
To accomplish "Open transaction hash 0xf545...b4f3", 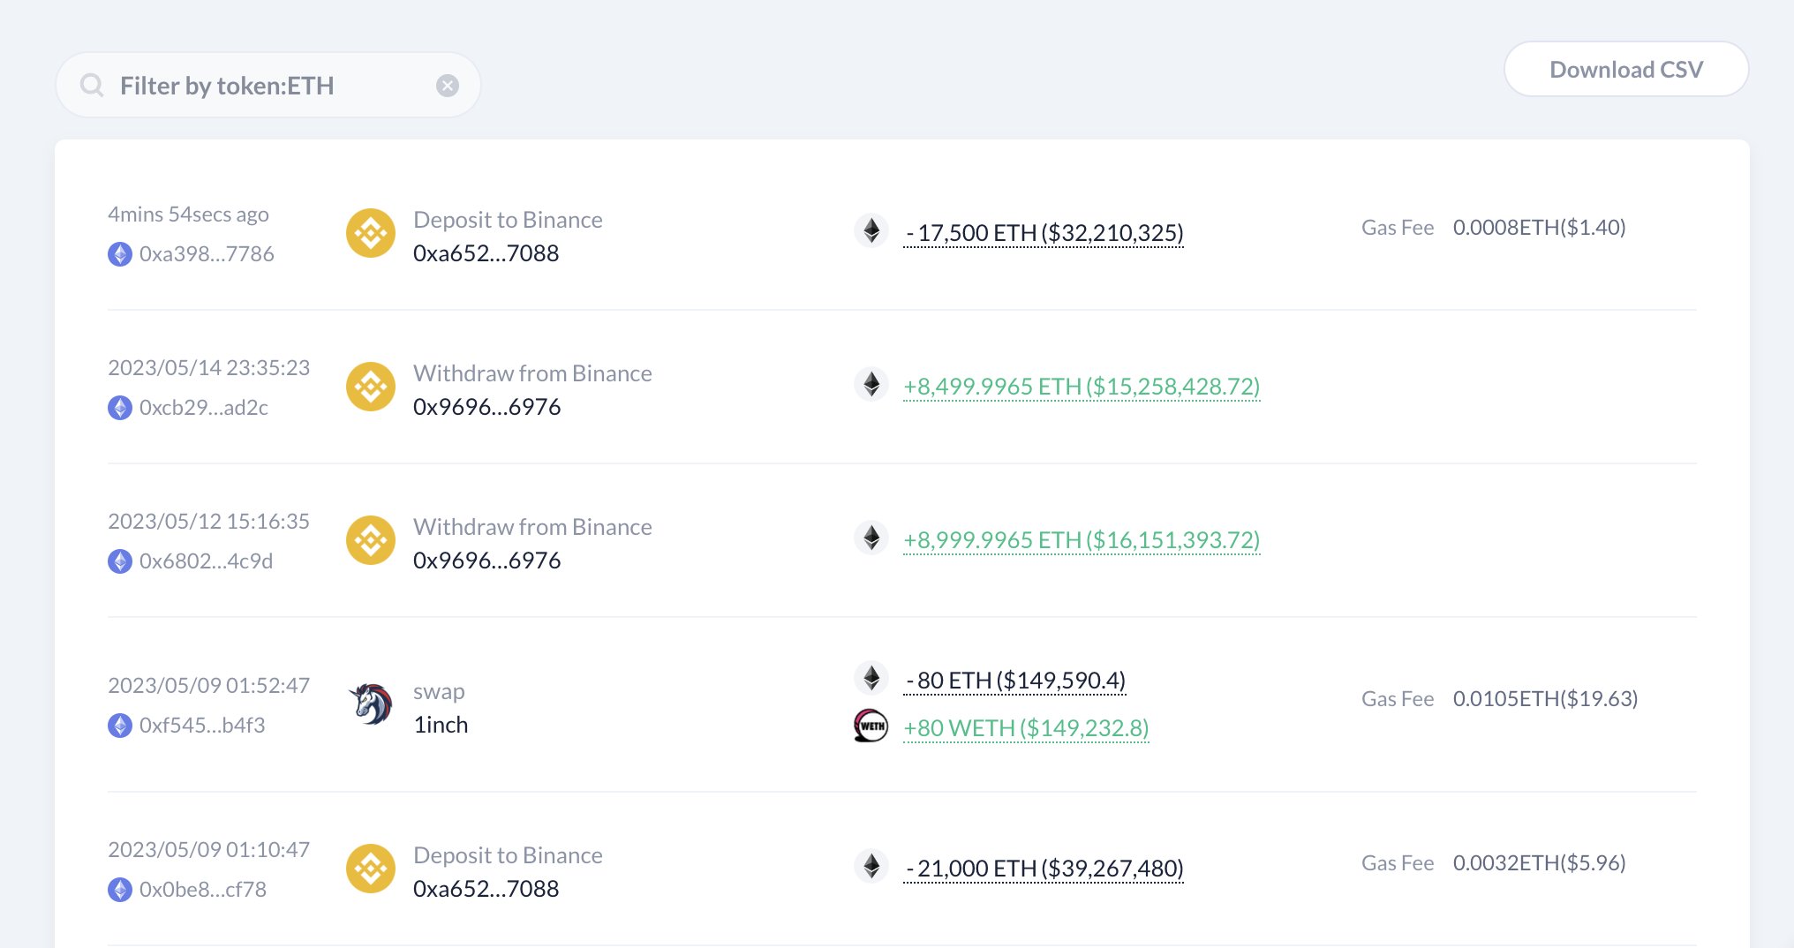I will click(x=202, y=726).
